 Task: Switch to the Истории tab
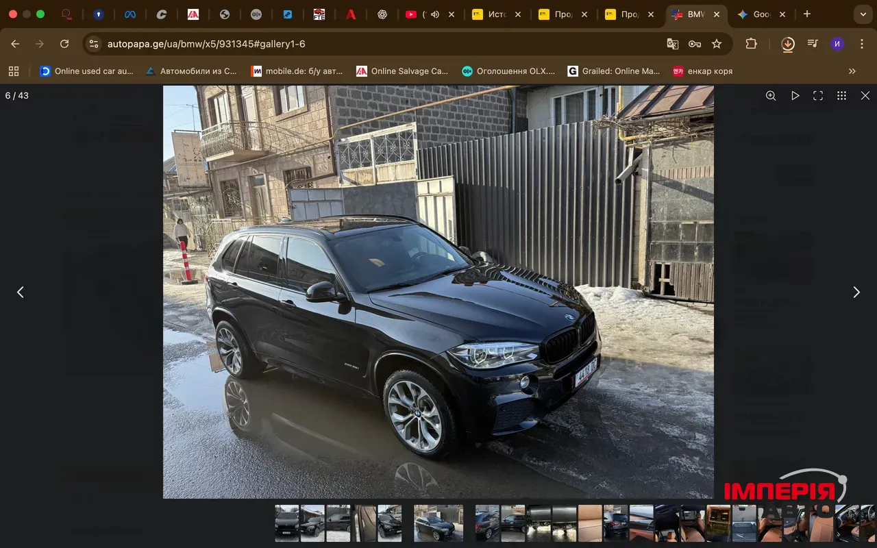tap(497, 14)
